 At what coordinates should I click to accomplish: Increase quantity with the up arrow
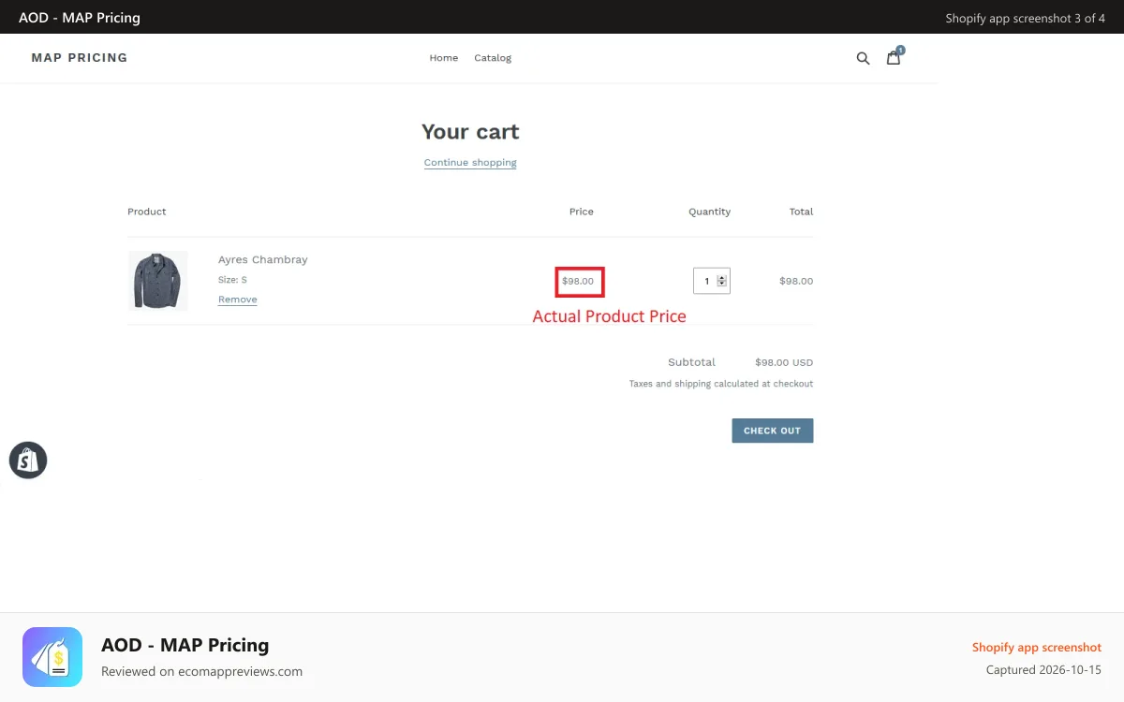(721, 277)
